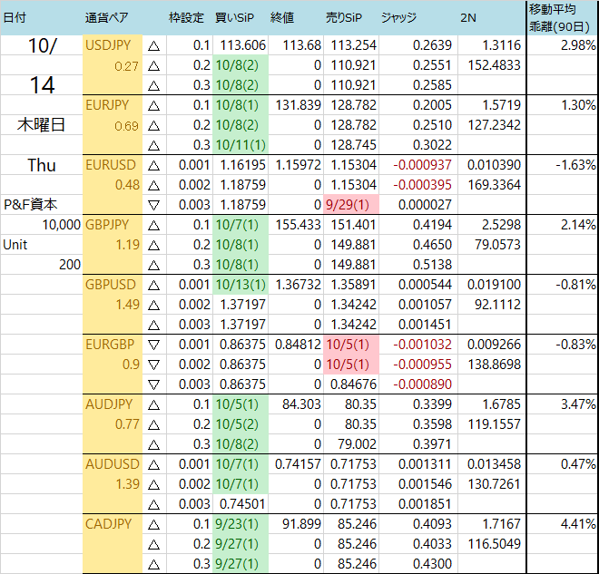Select the closing price 0.84812 cell
This screenshot has width=599, height=574.
[x=296, y=345]
